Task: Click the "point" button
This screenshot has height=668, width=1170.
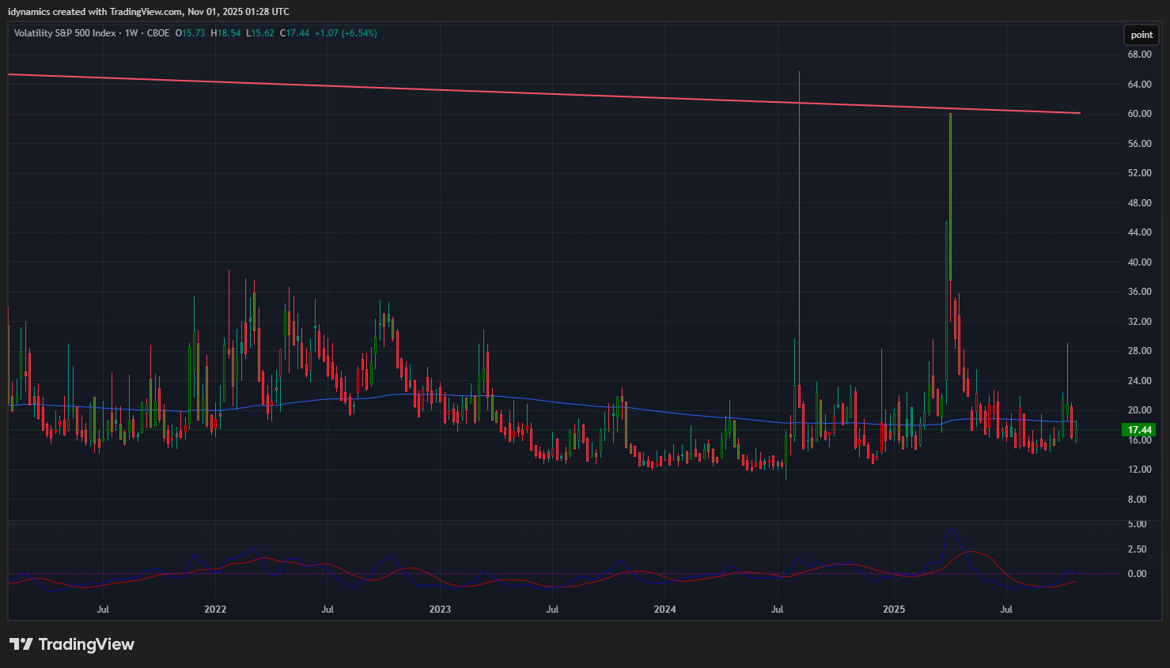Action: pyautogui.click(x=1142, y=35)
